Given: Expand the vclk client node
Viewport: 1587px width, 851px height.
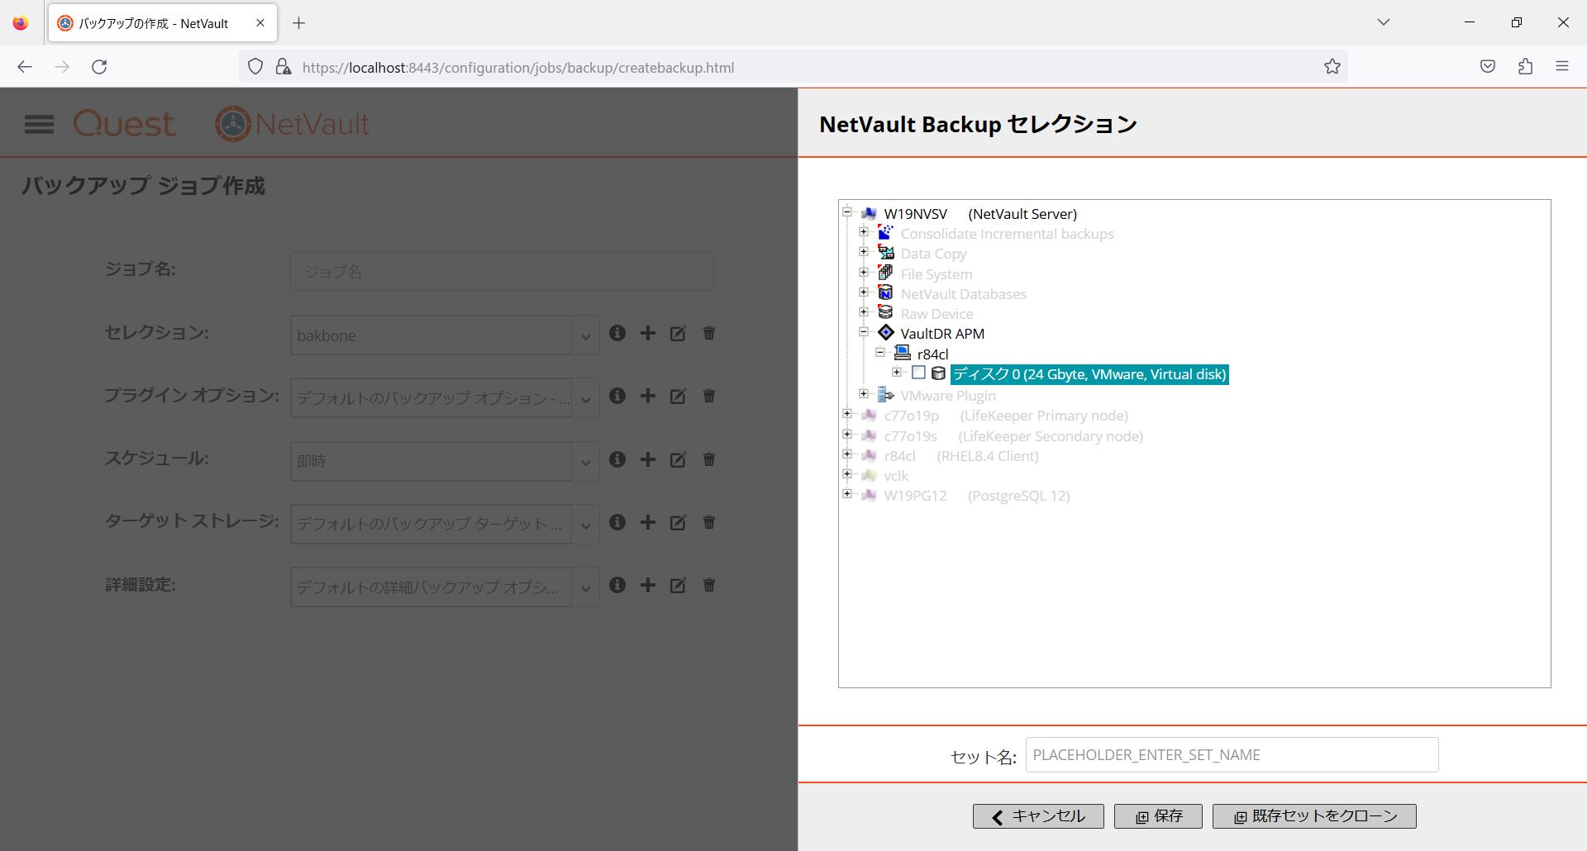Looking at the screenshot, I should pos(847,474).
